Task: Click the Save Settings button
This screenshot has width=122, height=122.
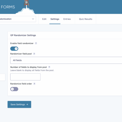Action: 19,104
